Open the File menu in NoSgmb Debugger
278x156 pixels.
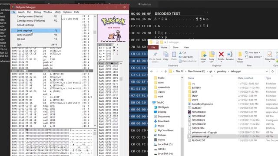point(13,12)
